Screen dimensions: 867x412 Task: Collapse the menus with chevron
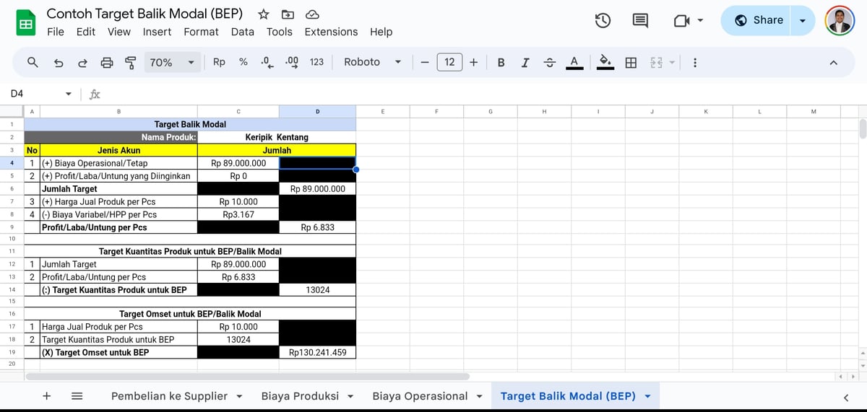[833, 63]
